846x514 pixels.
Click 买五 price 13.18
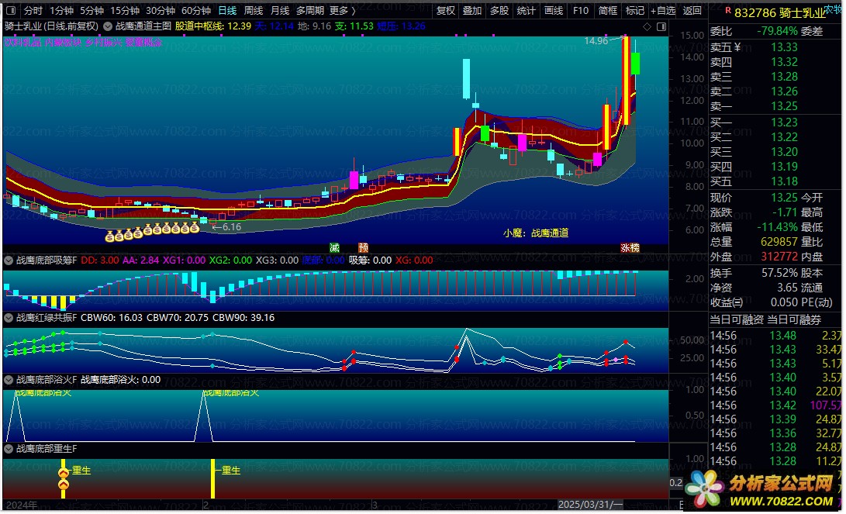pos(784,181)
